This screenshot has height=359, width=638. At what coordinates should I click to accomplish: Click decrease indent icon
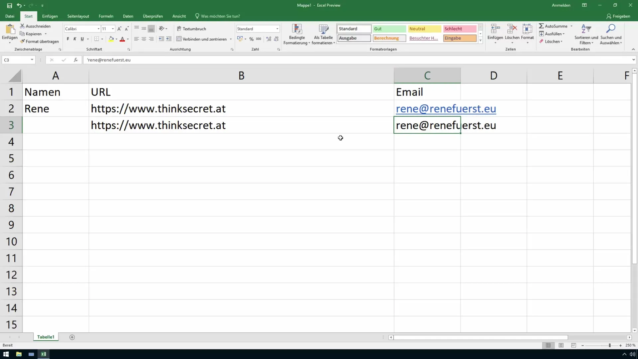[x=161, y=39]
